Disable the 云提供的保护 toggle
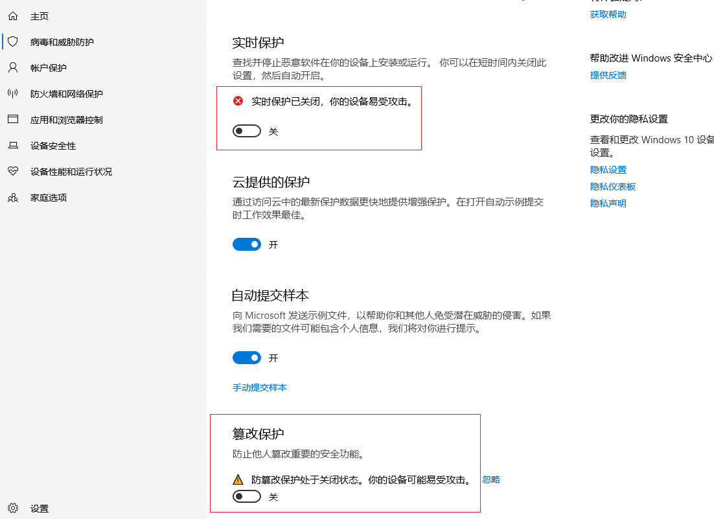 [247, 245]
